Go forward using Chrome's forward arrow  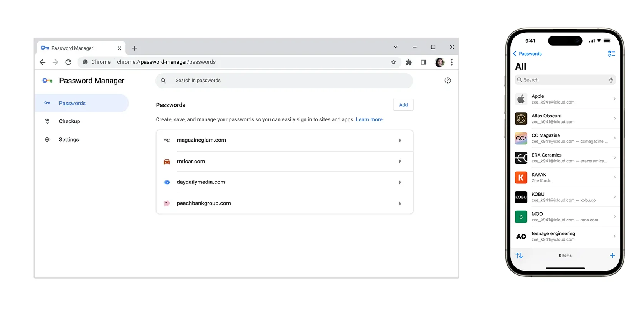55,62
